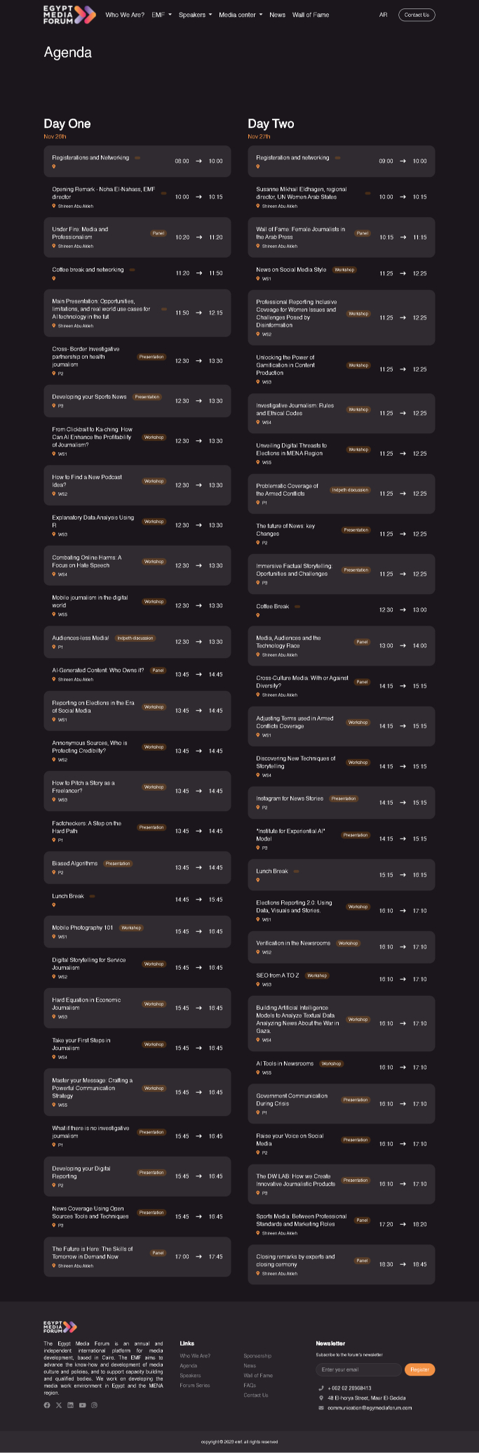Screen dimensions: 479x1453
Task: Click the phone icon beside the footer number
Action: (321, 1388)
